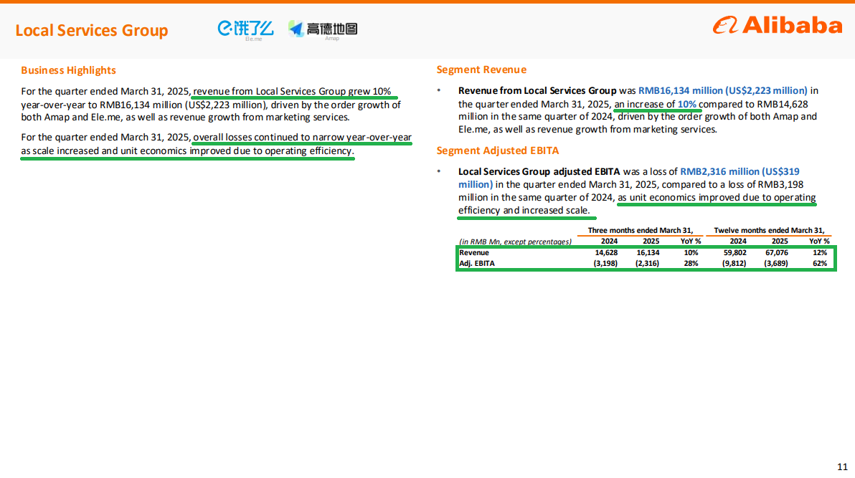855x478 pixels.
Task: Click "RMB16,134 million (US$2,223 million)" blue text
Action: tap(722, 90)
